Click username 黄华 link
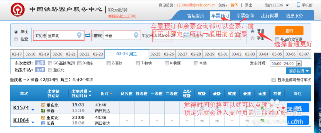Screen dimensions: 321x133 pyautogui.click(x=234, y=5)
